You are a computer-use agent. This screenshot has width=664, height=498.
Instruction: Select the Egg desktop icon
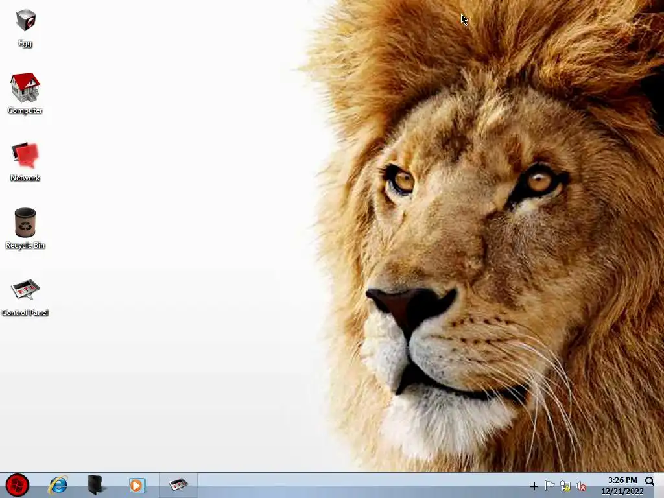(25, 28)
